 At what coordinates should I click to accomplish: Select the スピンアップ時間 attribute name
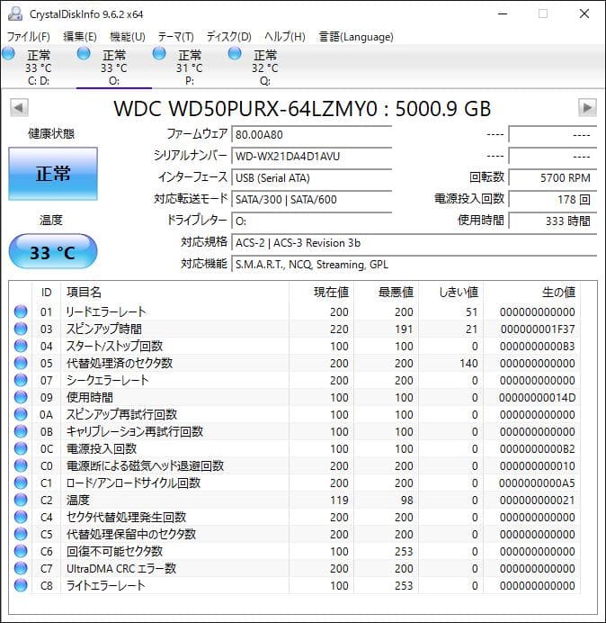(104, 329)
